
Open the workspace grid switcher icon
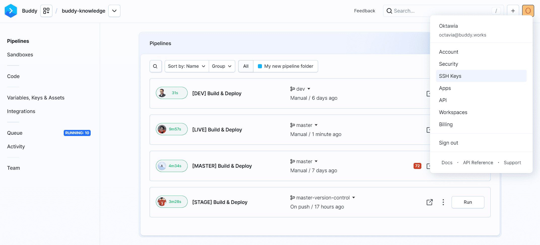[x=46, y=11]
